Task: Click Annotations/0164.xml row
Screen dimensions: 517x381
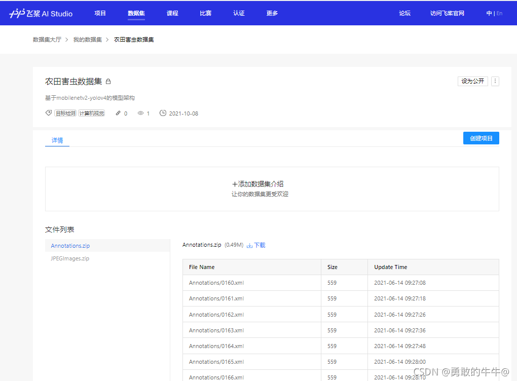Action: 341,346
